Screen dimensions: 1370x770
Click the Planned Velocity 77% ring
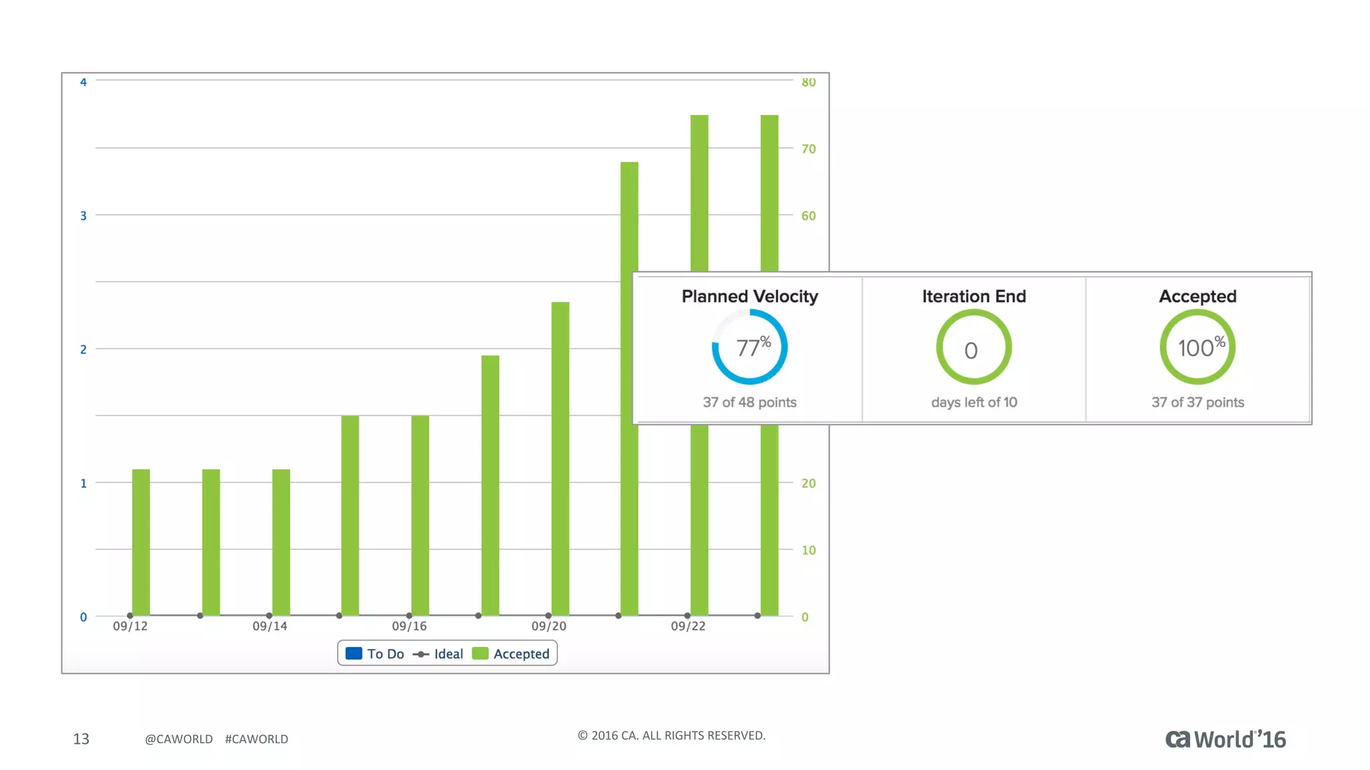tap(749, 347)
